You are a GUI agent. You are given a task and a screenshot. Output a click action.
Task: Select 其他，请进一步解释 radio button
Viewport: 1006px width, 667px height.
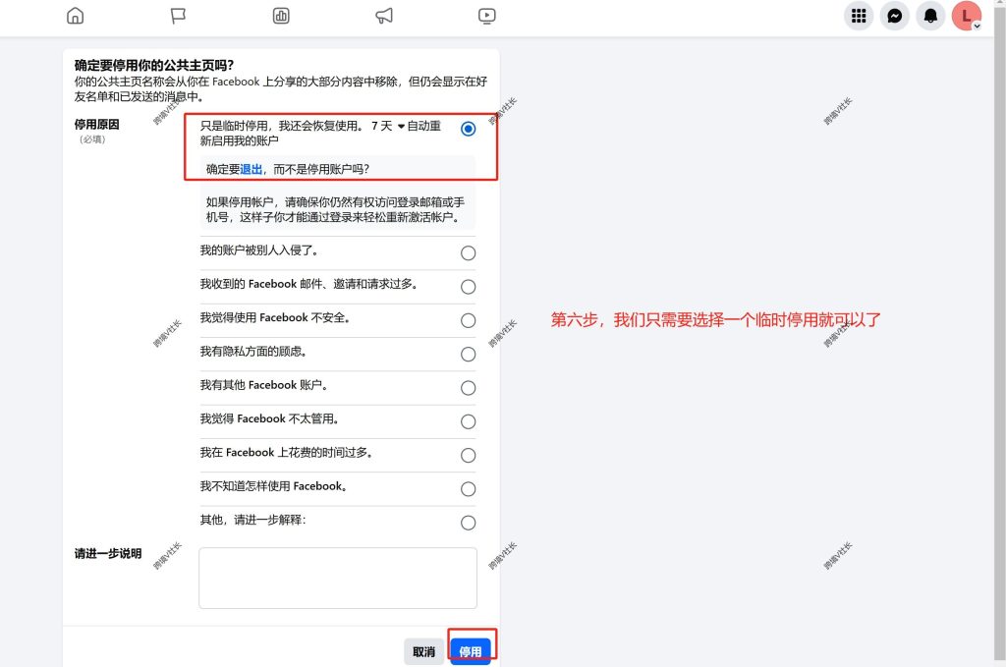[x=469, y=523]
